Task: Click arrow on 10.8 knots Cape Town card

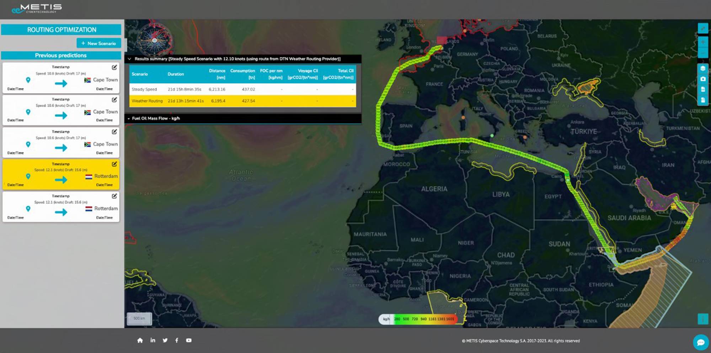Action: coord(61,84)
